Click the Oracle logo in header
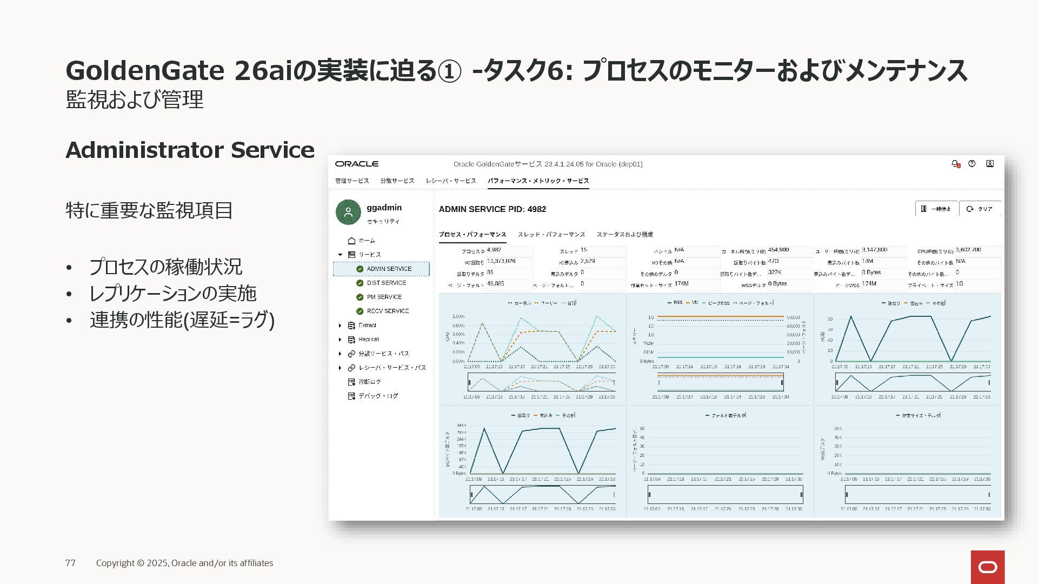 pyautogui.click(x=356, y=164)
